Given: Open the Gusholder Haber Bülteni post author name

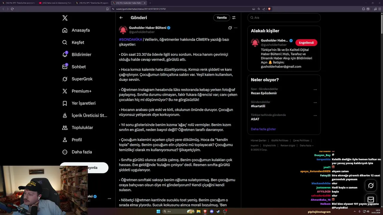Looking at the screenshot, I should pyautogui.click(x=148, y=28).
